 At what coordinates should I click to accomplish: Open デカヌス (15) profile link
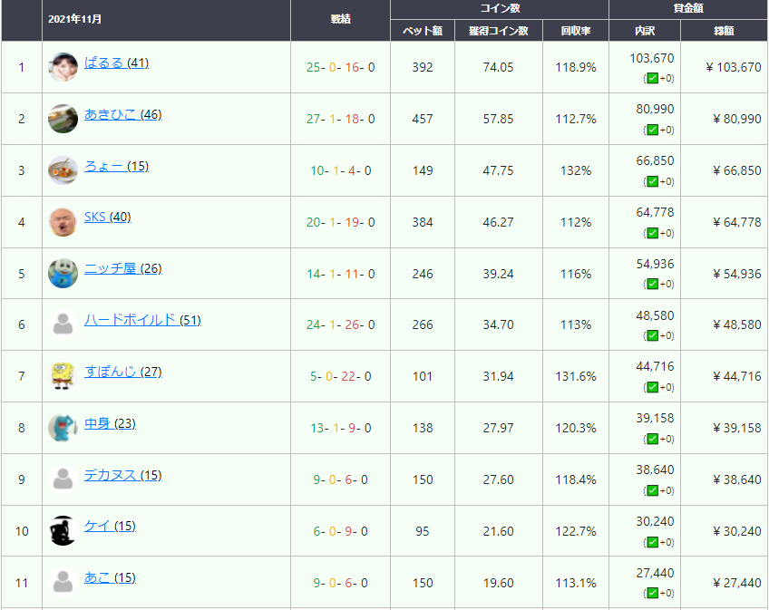pyautogui.click(x=122, y=475)
